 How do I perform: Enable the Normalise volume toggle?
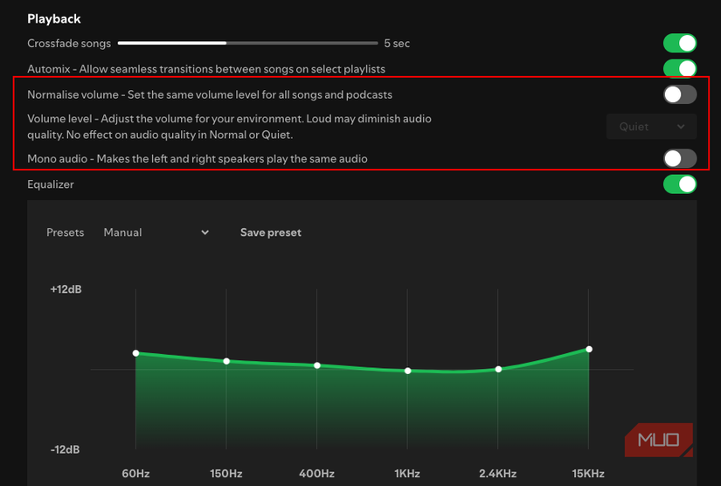pos(680,94)
